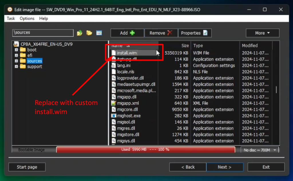Select the mighost.exe application icon
The image size is (293, 181).
(114, 116)
